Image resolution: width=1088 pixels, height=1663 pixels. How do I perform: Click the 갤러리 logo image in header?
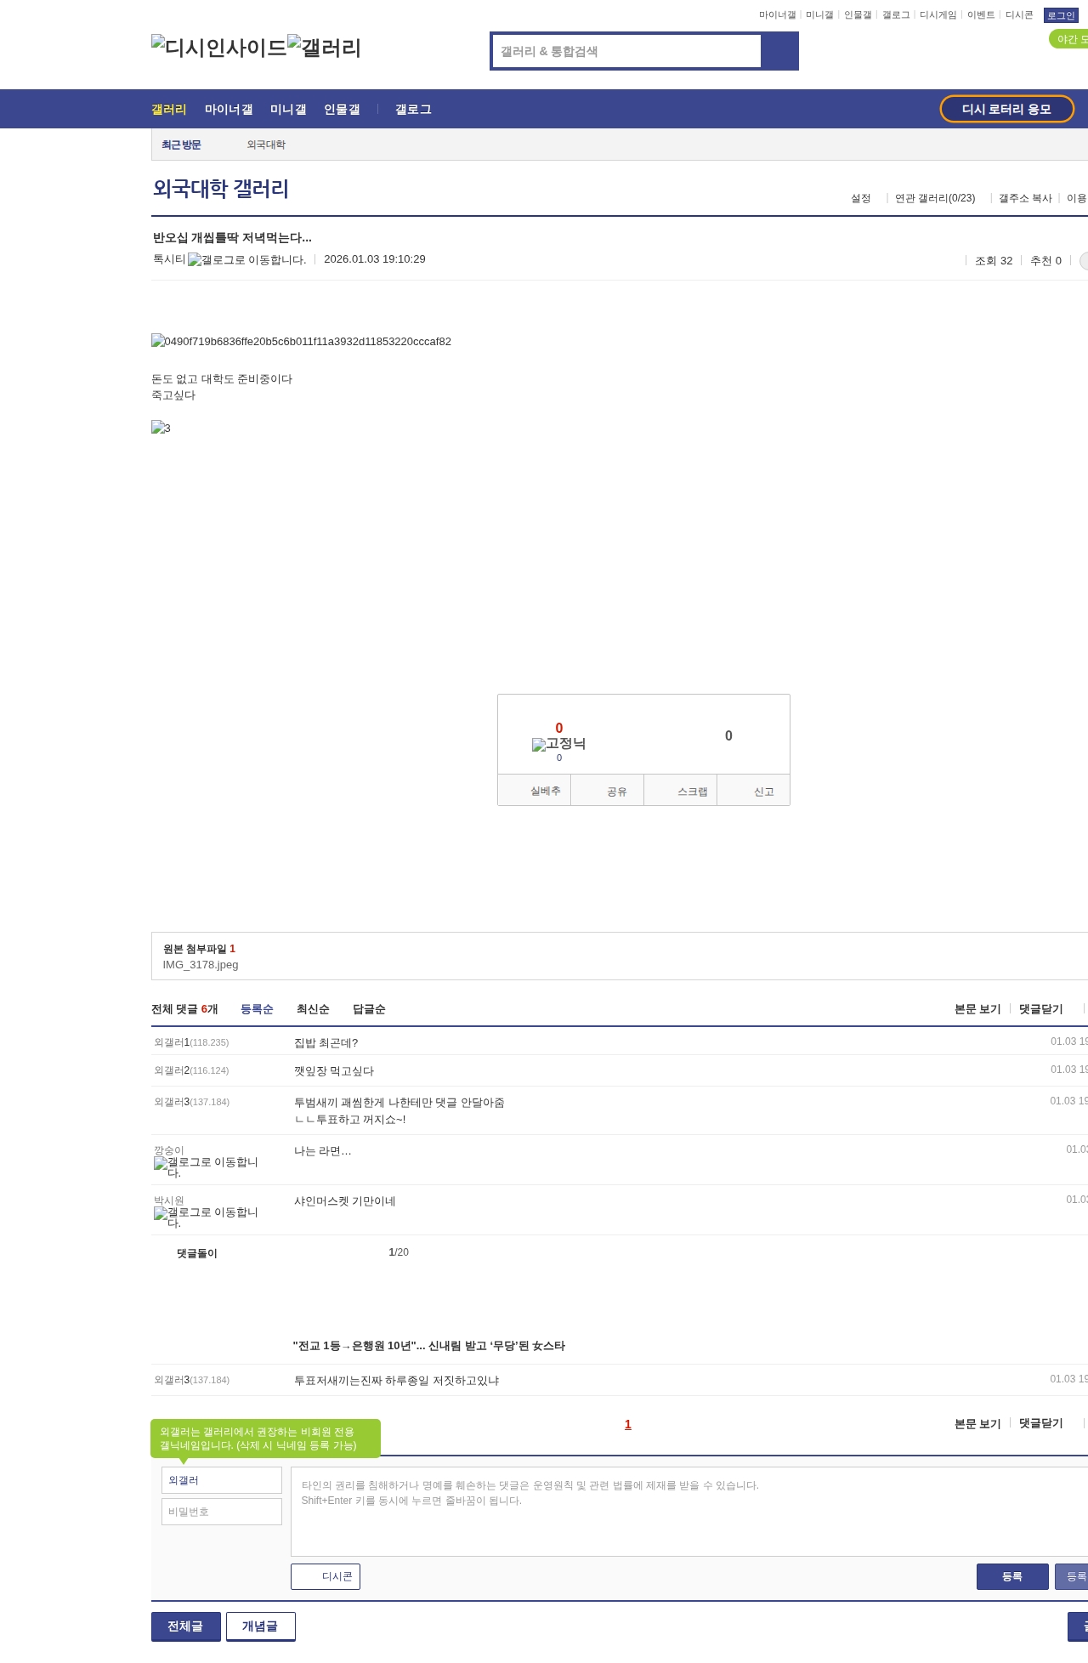(x=324, y=48)
